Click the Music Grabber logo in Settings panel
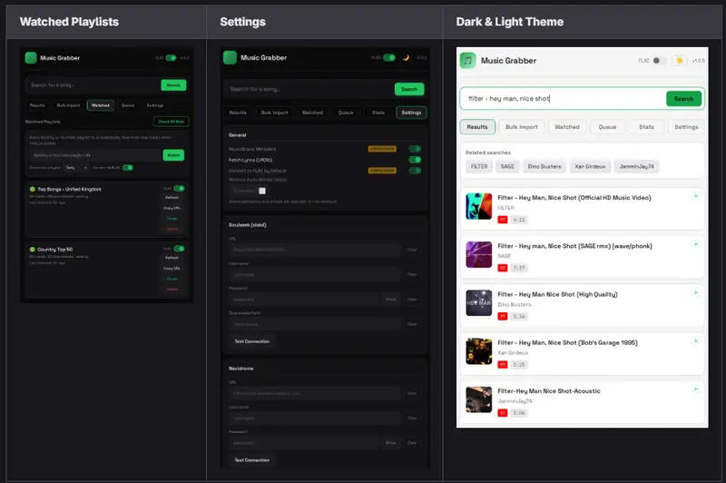The height and width of the screenshot is (483, 726). [230, 57]
